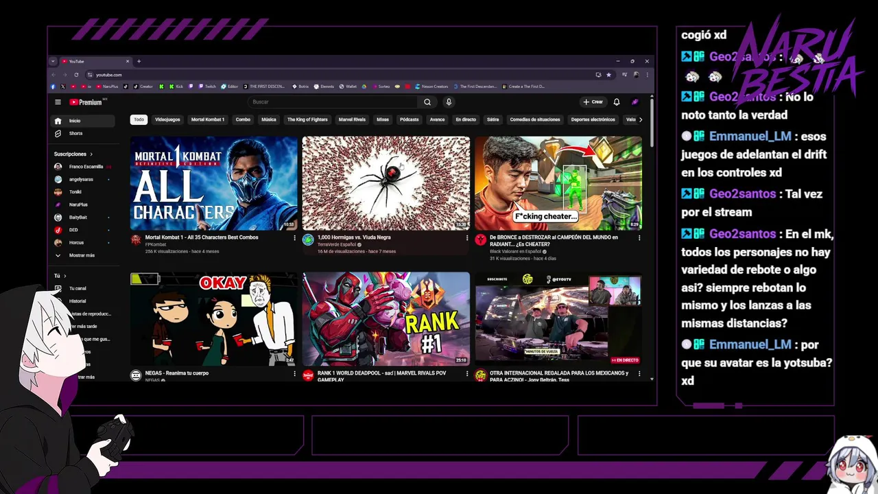Open the account avatar menu
The image size is (878, 494).
[x=635, y=102]
